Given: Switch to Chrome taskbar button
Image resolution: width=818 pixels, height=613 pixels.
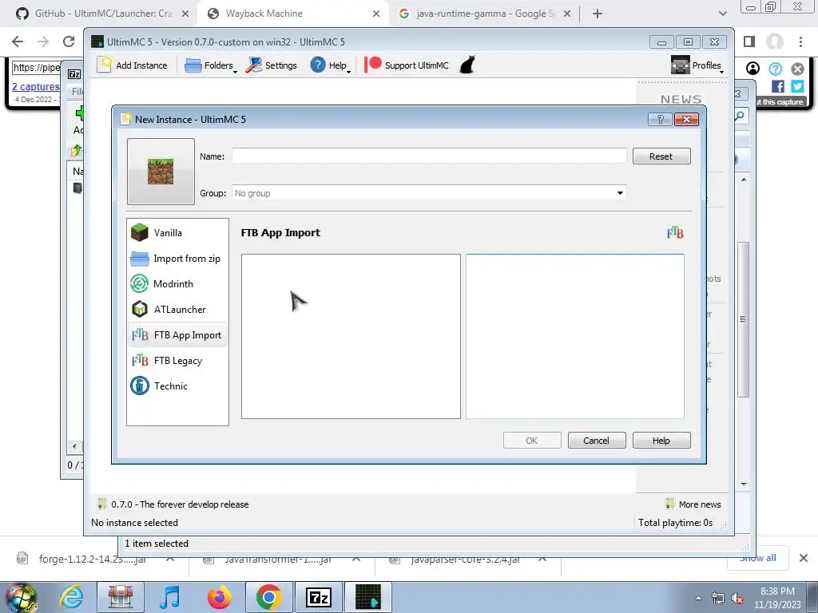Looking at the screenshot, I should point(269,597).
